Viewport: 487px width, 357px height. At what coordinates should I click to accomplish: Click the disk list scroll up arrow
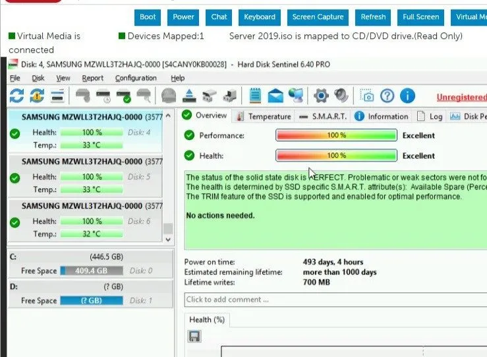click(168, 115)
